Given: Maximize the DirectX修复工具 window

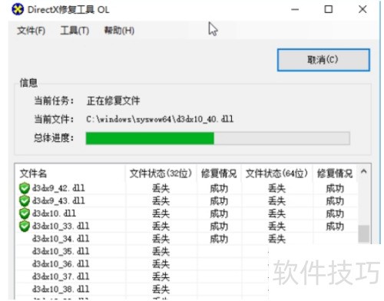Looking at the screenshot, I should tap(329, 10).
